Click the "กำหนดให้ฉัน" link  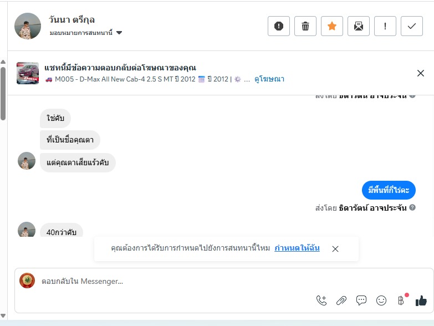point(297,248)
